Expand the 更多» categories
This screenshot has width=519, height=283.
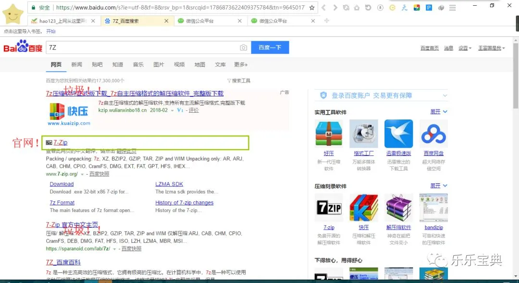tap(241, 64)
